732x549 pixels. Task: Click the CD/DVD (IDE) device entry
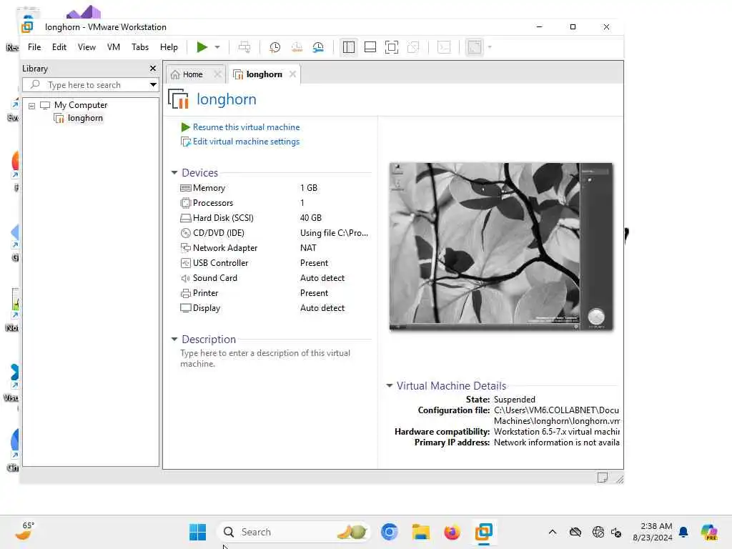click(x=219, y=233)
